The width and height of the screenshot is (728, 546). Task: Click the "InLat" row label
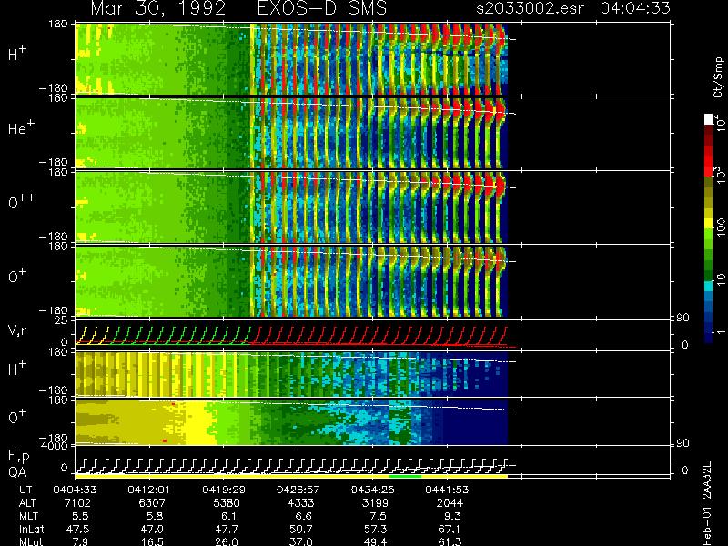[x=31, y=529]
